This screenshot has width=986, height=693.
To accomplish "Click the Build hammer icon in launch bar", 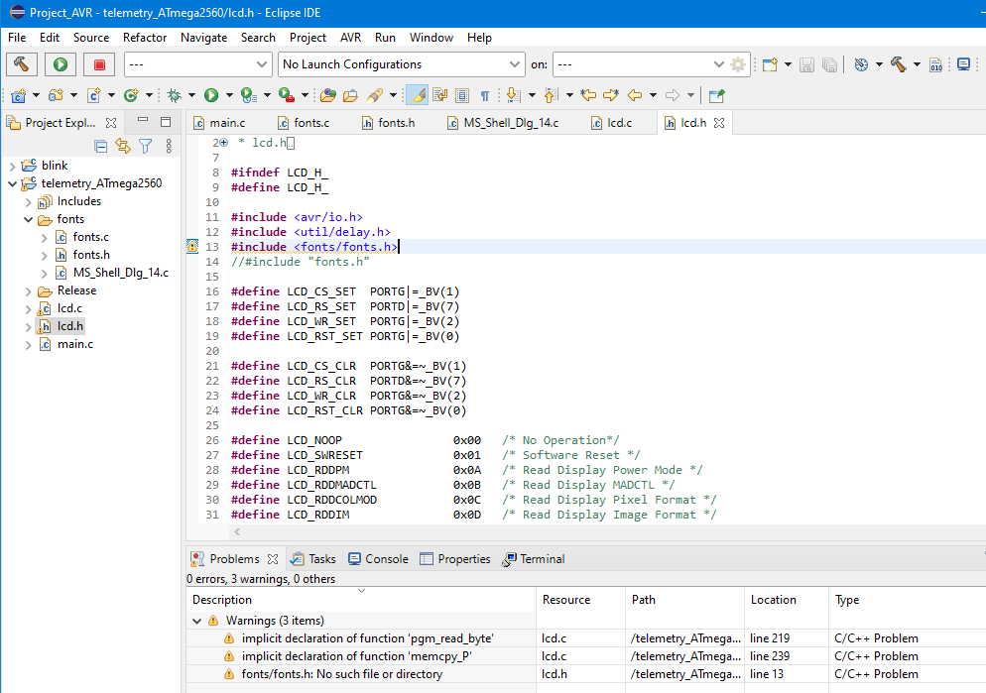I will pyautogui.click(x=22, y=64).
